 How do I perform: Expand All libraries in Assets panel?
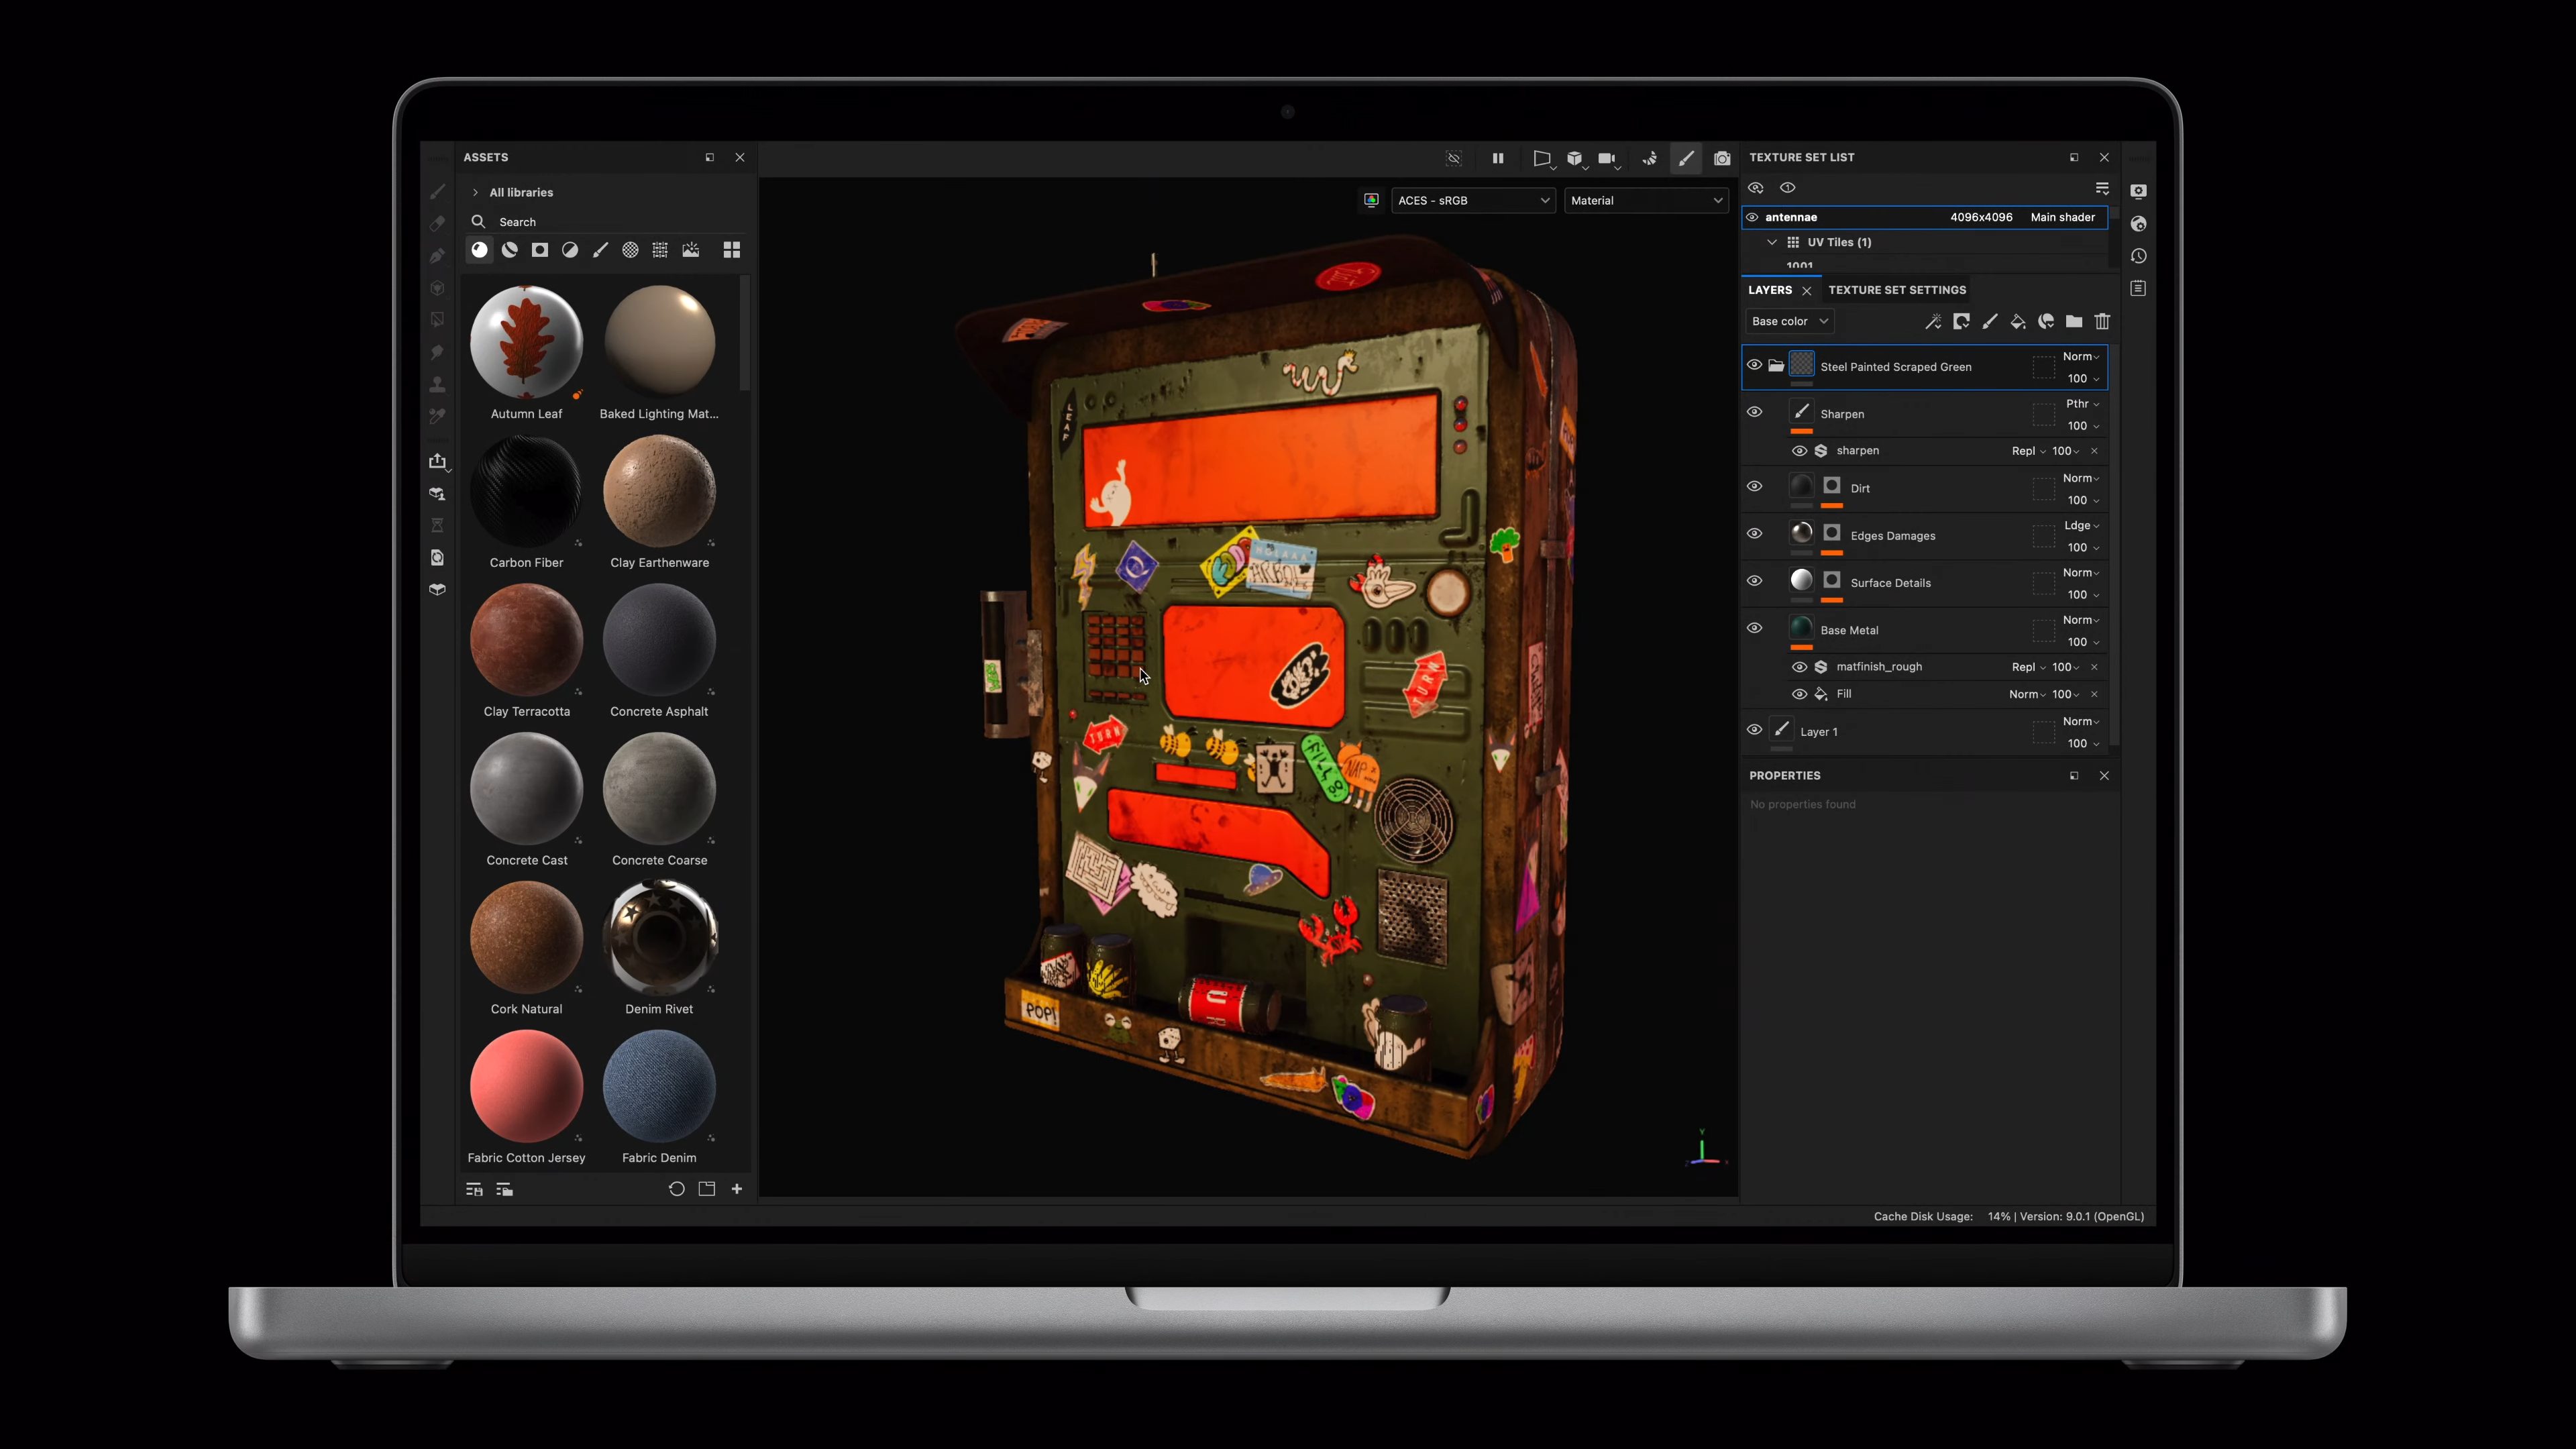click(x=476, y=192)
